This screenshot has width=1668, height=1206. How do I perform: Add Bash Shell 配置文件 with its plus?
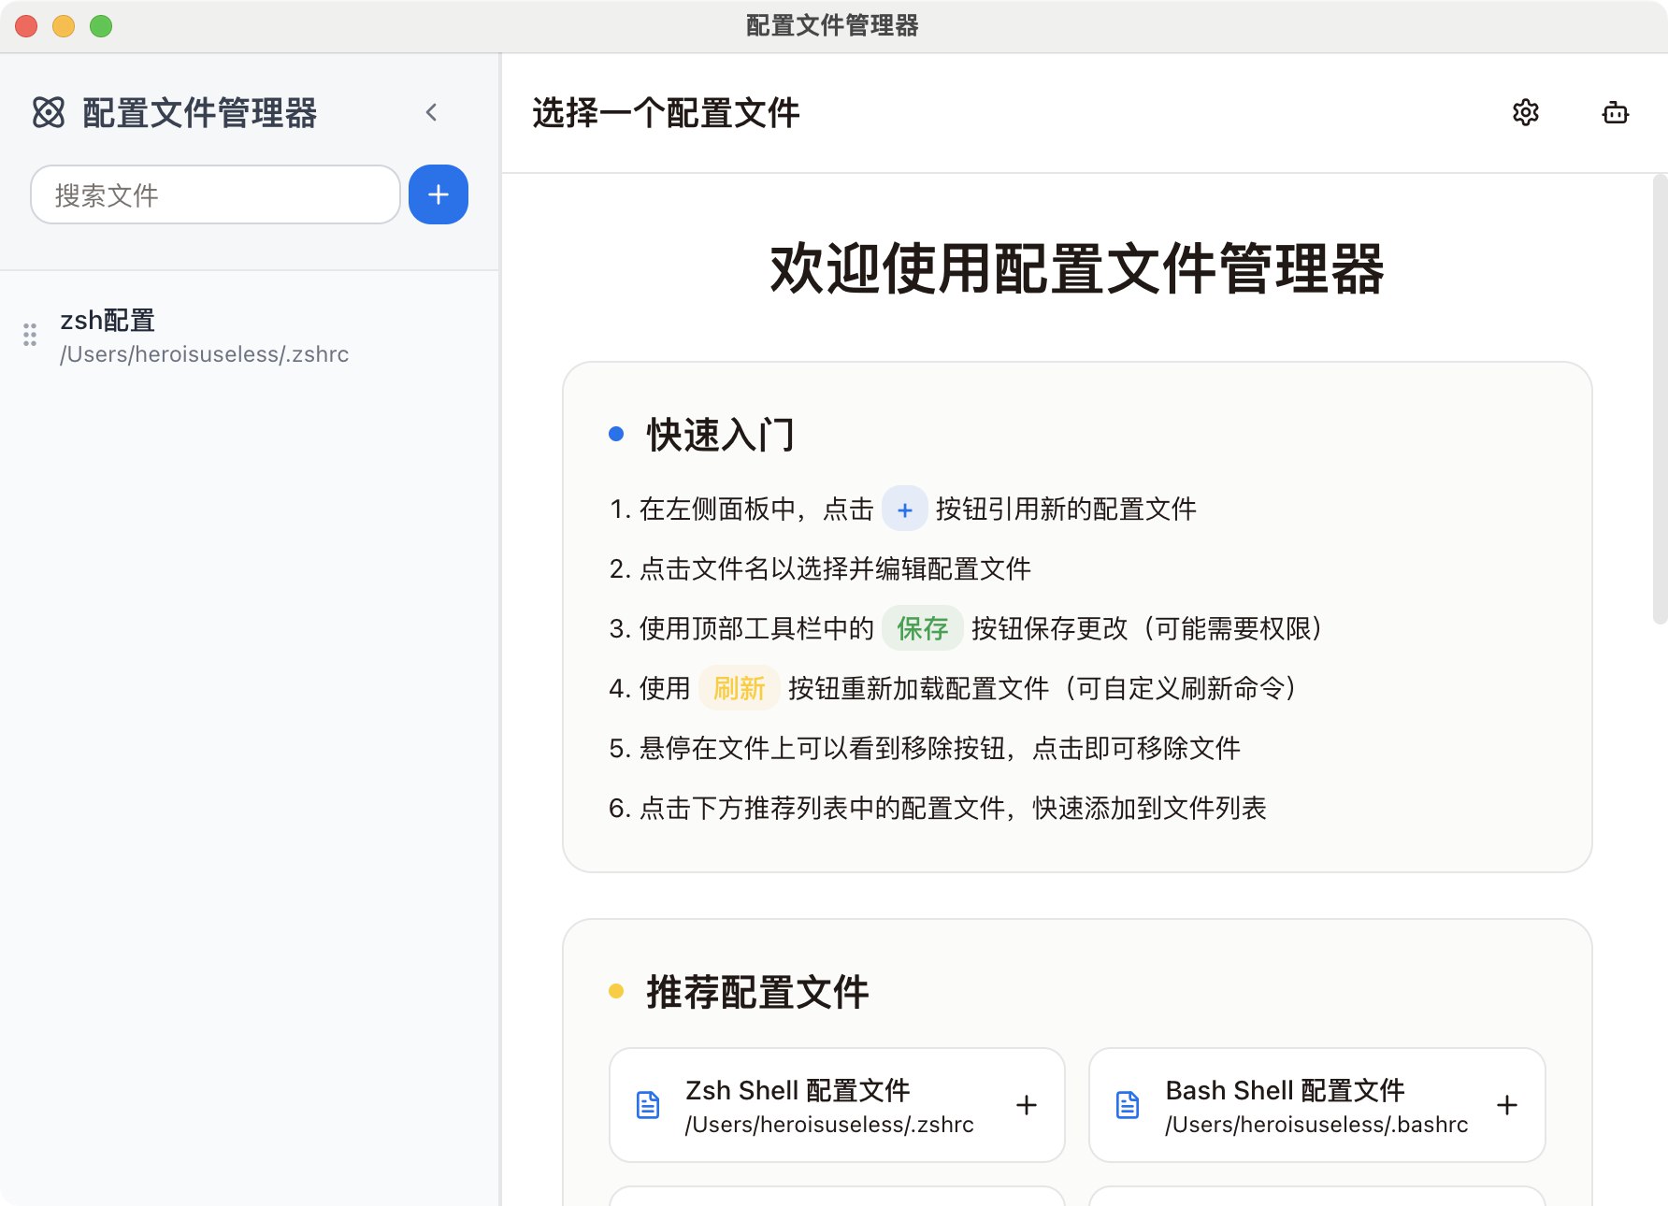click(1506, 1105)
